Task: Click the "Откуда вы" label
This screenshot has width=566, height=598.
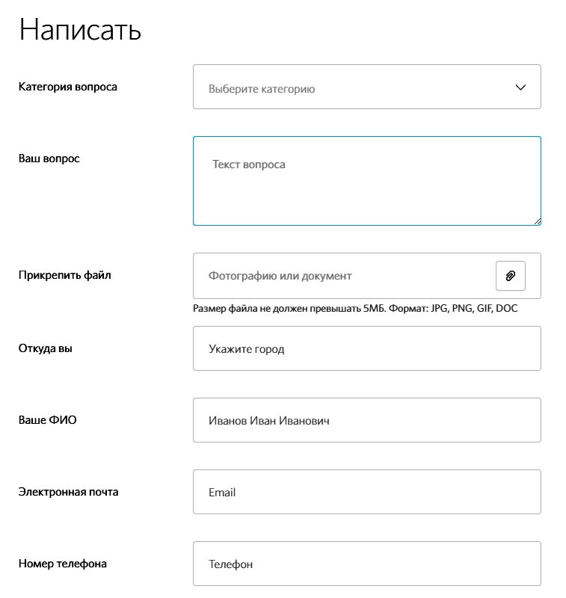Action: point(46,348)
